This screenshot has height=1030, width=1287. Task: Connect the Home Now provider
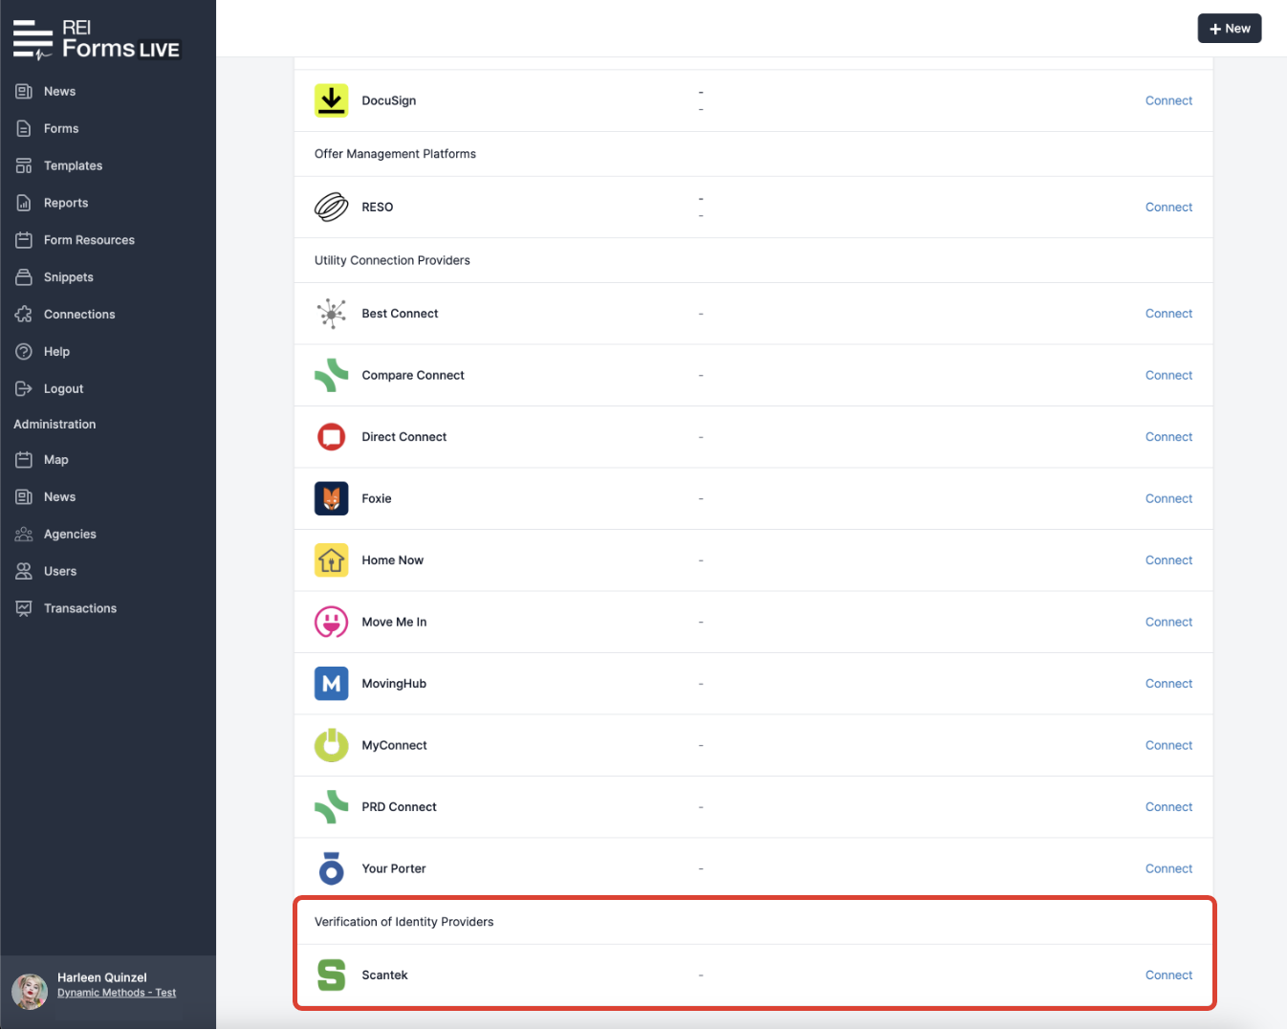1168,560
